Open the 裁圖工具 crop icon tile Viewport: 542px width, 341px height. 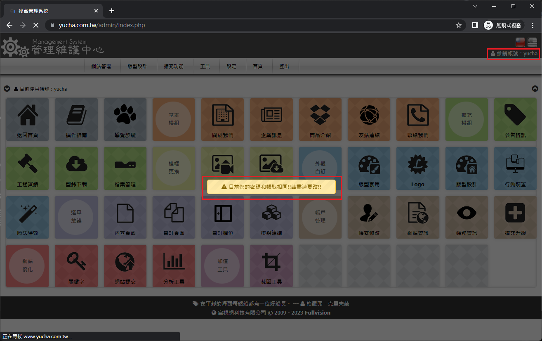(271, 266)
